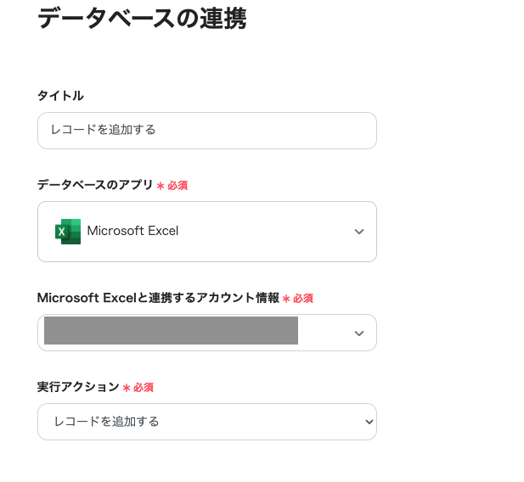Screen dimensions: 524x482
Task: Open the account information dropdown chevron
Action: click(x=359, y=333)
